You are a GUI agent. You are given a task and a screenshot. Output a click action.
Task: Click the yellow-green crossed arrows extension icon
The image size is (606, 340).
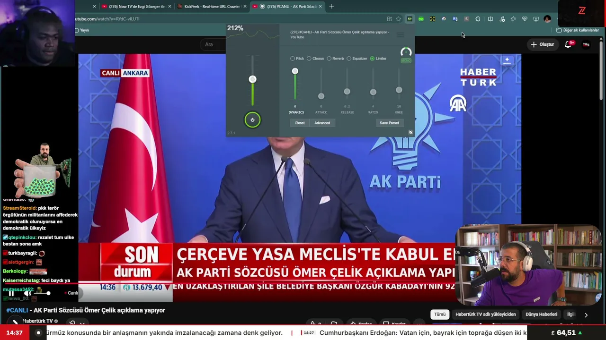click(432, 19)
